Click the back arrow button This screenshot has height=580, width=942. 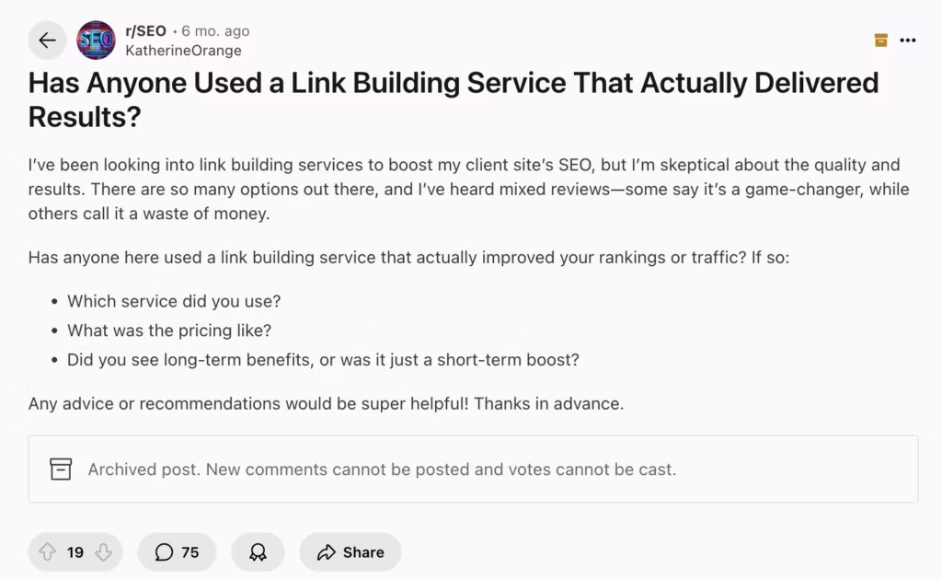click(47, 41)
